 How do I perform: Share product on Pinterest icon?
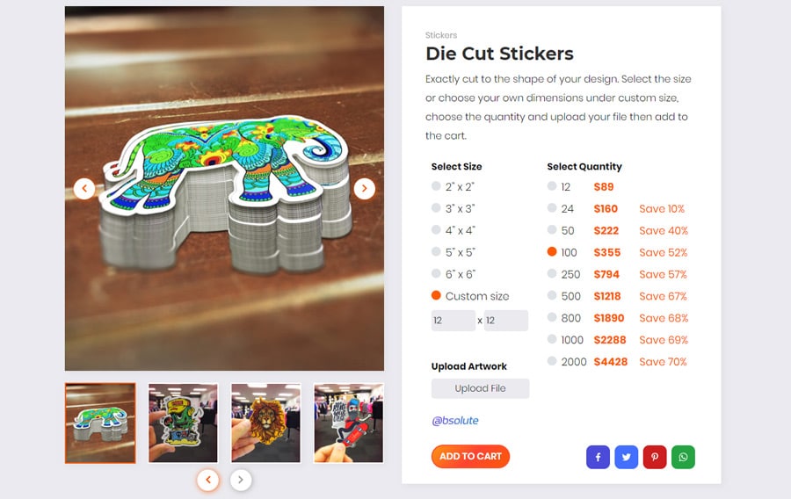tap(655, 457)
